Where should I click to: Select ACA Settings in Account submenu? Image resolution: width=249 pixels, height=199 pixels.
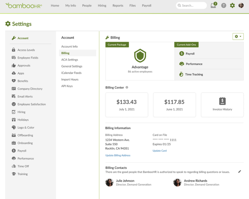point(70,59)
